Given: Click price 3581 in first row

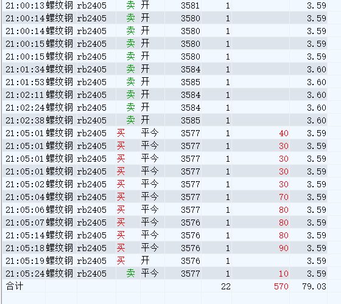Looking at the screenshot, I should pyautogui.click(x=190, y=5).
